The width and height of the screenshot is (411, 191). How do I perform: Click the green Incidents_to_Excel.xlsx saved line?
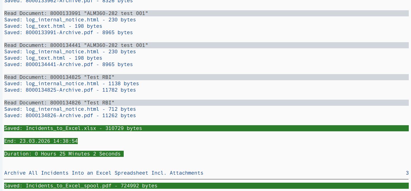(73, 128)
